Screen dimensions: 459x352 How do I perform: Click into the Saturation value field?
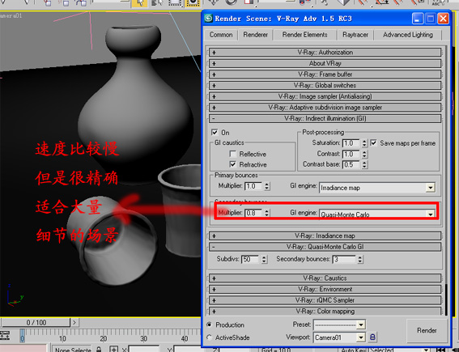(351, 143)
